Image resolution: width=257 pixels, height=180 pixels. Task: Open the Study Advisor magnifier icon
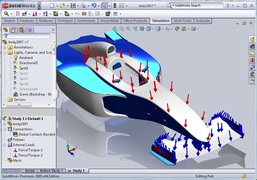point(6,14)
